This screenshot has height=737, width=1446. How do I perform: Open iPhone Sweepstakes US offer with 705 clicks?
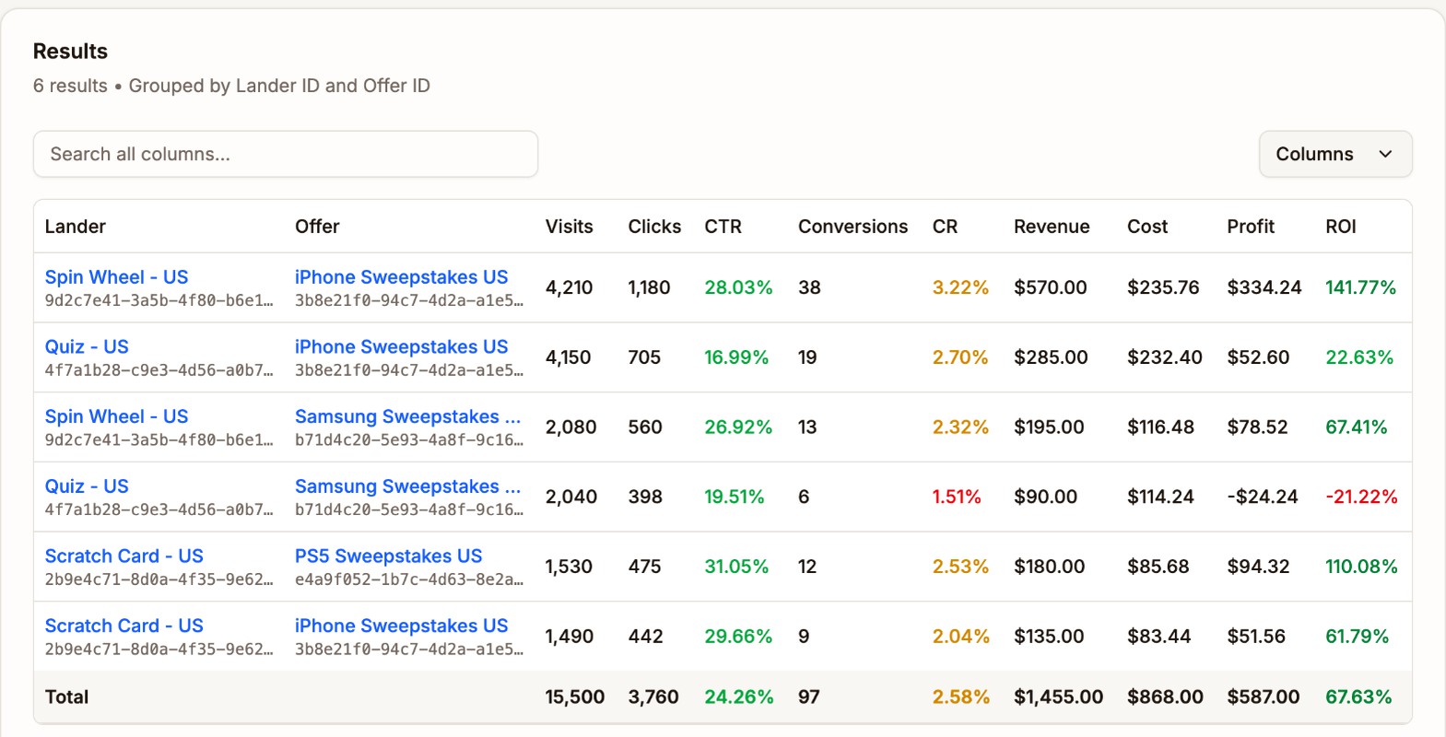tap(401, 347)
